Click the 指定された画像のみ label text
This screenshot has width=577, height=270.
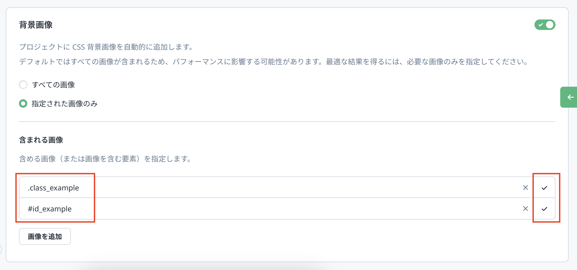[65, 104]
